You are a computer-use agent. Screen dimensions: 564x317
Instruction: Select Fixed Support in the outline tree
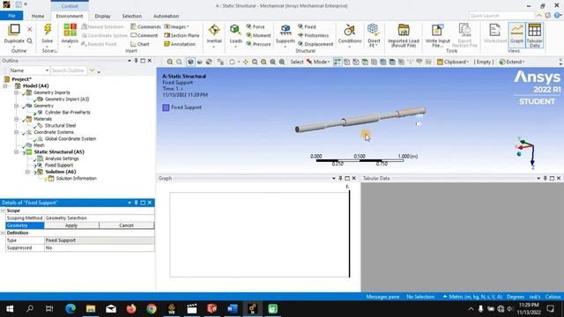click(59, 166)
